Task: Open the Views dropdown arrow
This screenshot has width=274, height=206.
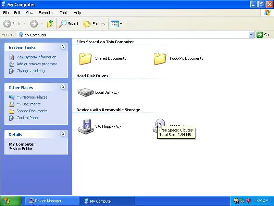Action: (121, 24)
